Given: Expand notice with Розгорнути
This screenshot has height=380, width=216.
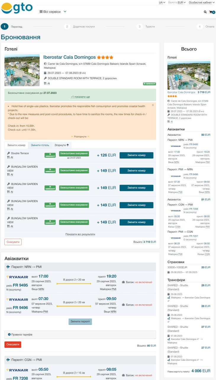Looking at the screenshot, I should (x=80, y=137).
